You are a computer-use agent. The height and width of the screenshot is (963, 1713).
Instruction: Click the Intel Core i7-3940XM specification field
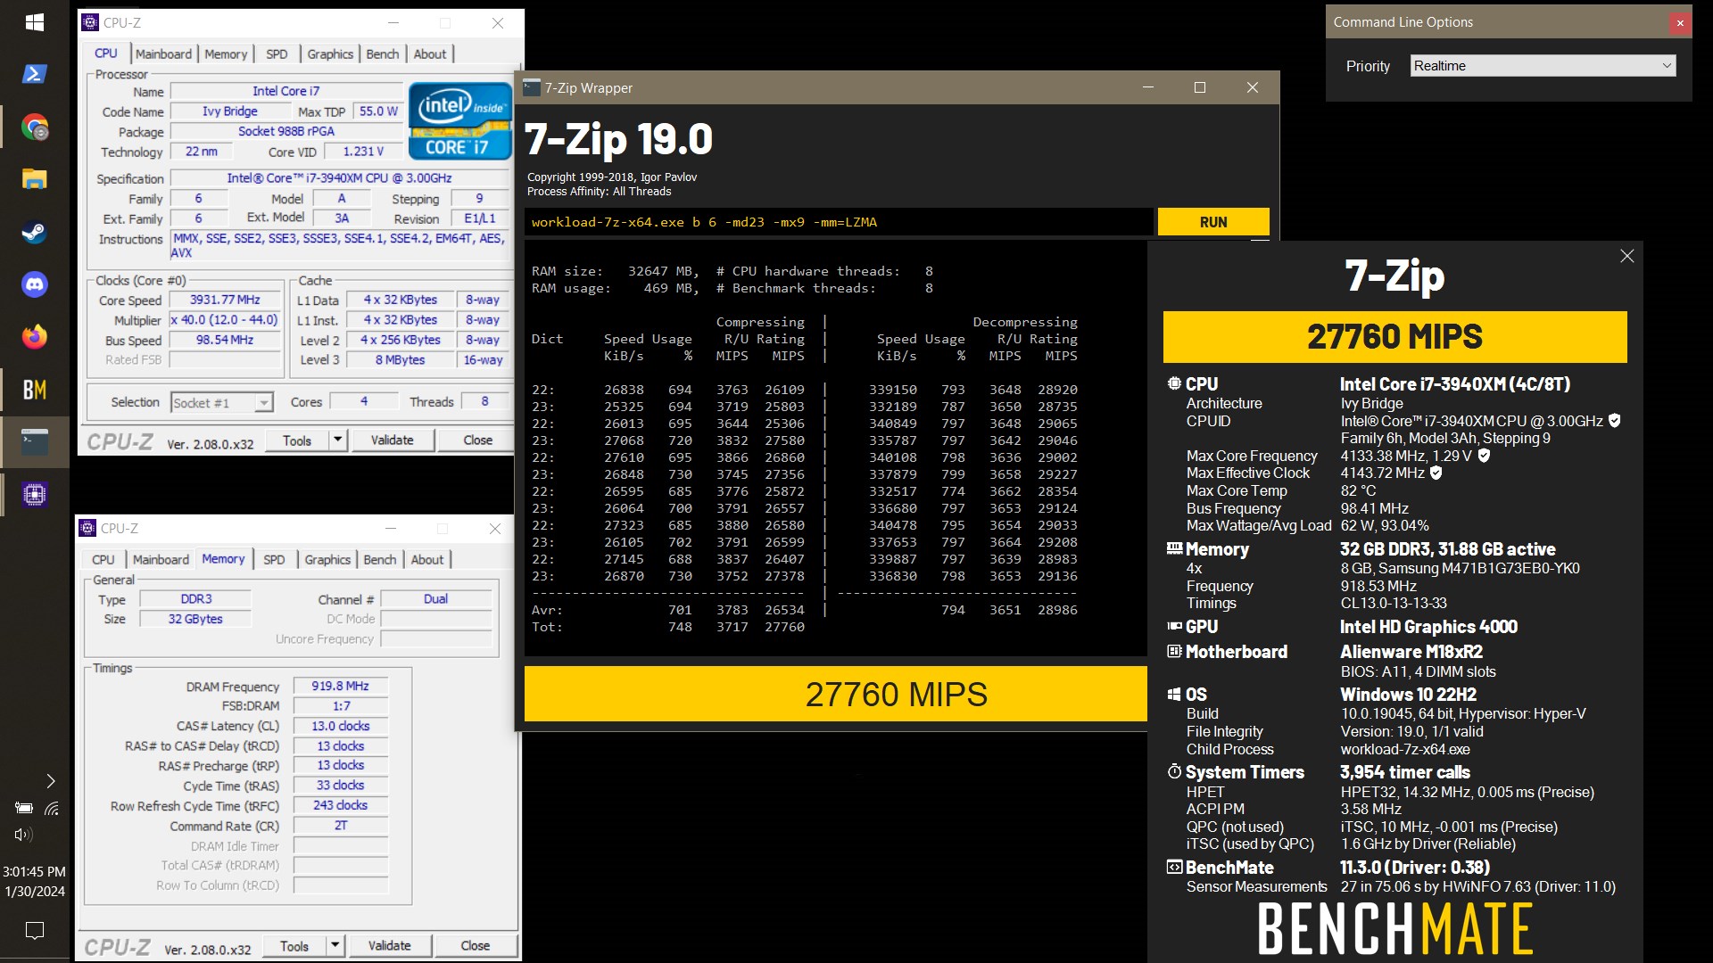click(x=339, y=177)
